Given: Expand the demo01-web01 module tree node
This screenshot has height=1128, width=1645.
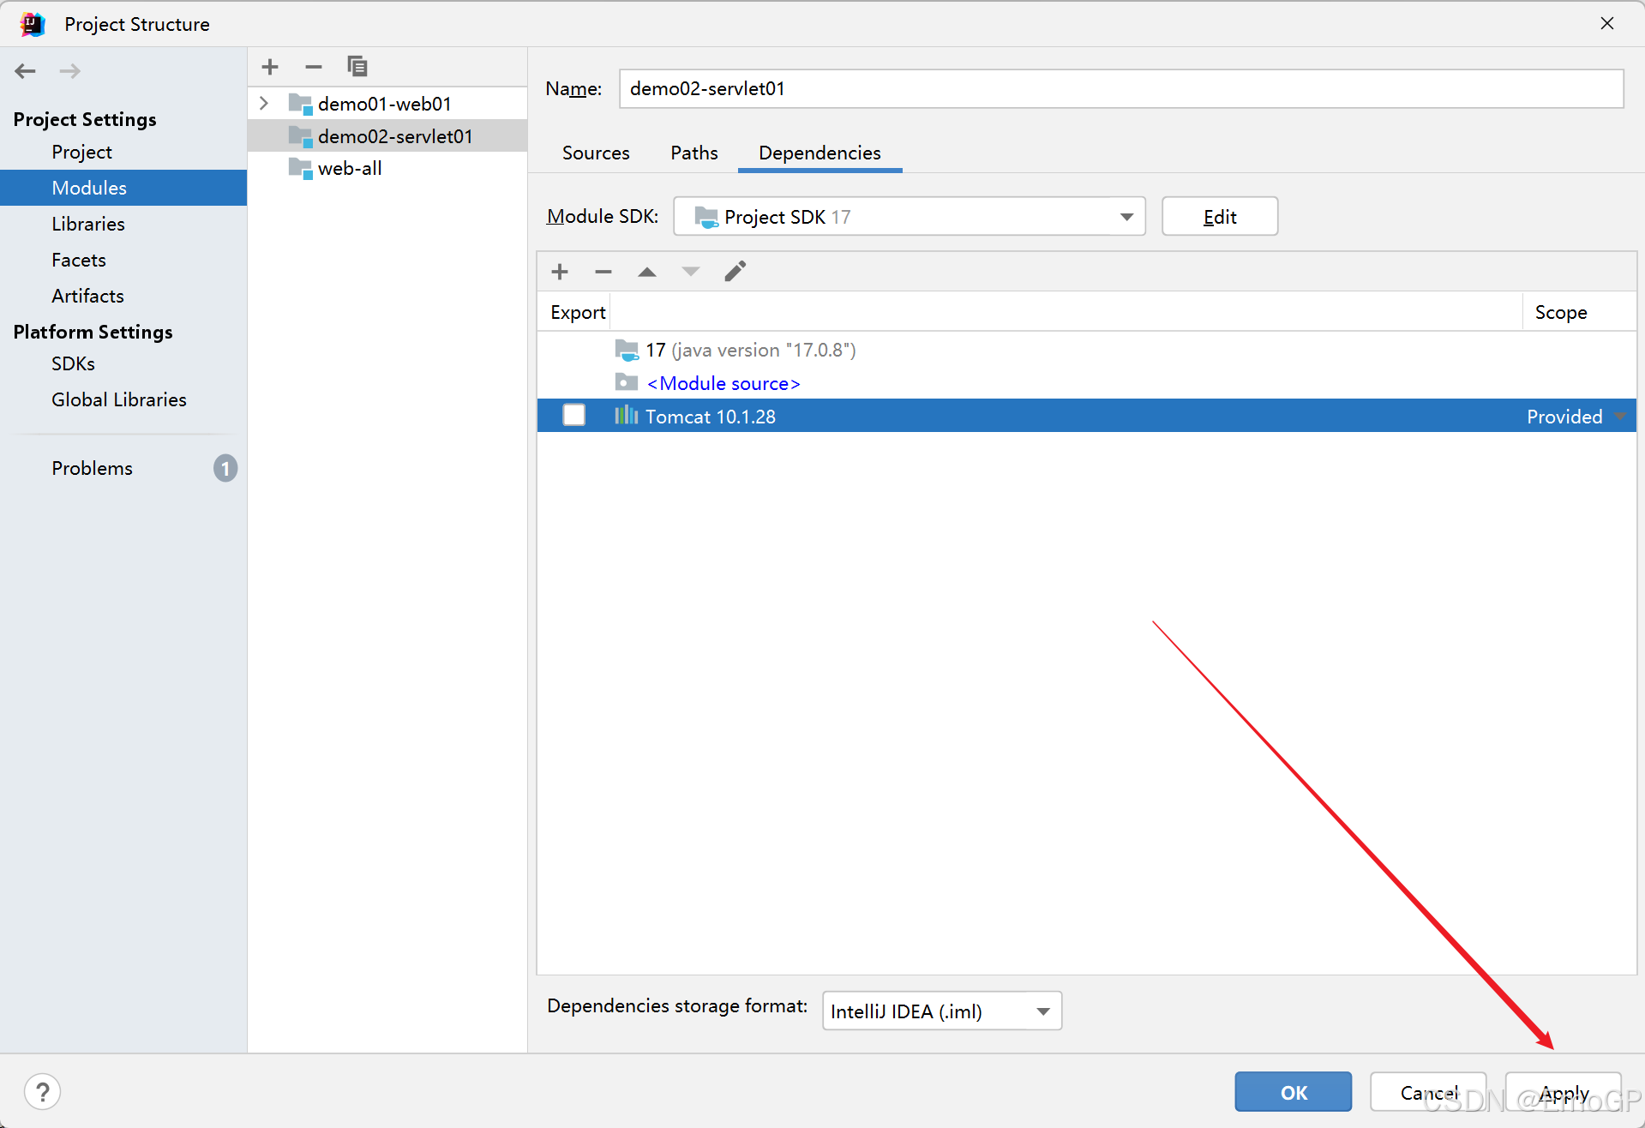Looking at the screenshot, I should click(x=264, y=104).
